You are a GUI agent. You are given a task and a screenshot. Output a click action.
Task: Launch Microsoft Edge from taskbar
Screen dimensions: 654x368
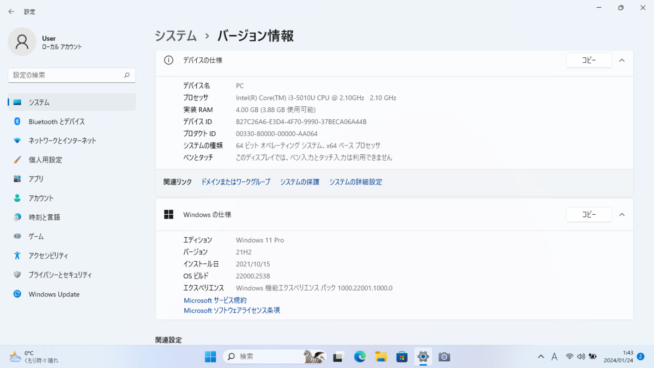pos(360,357)
